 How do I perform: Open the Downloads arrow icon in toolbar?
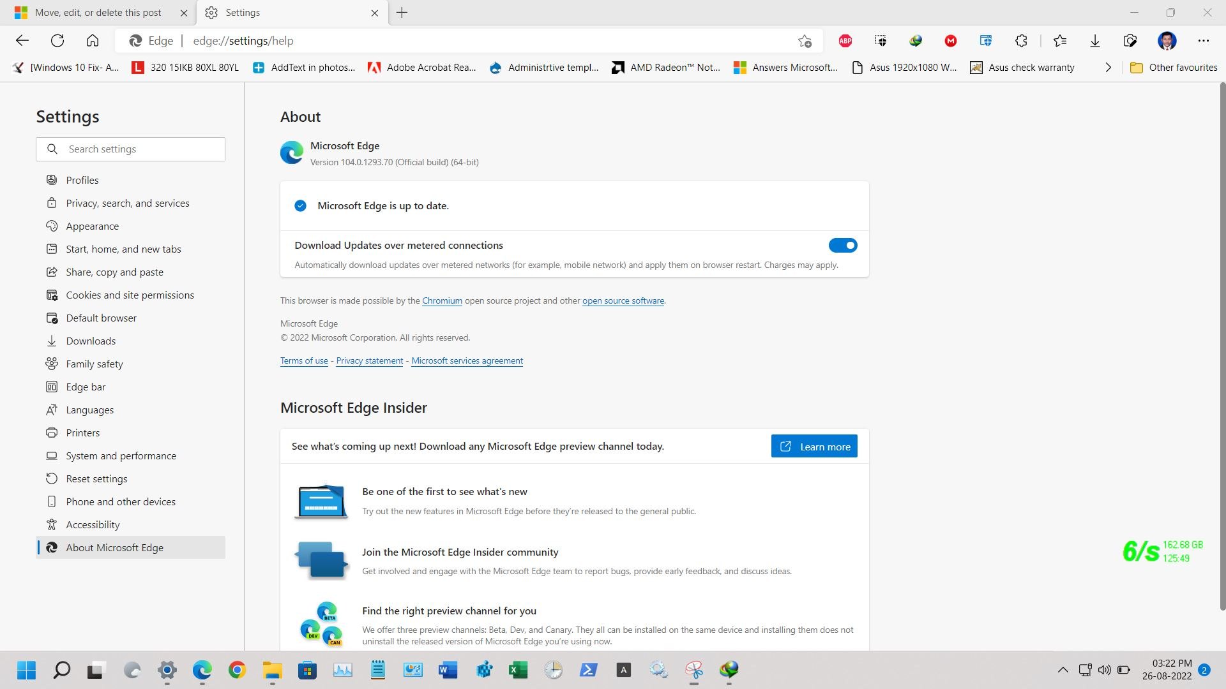pos(1094,41)
